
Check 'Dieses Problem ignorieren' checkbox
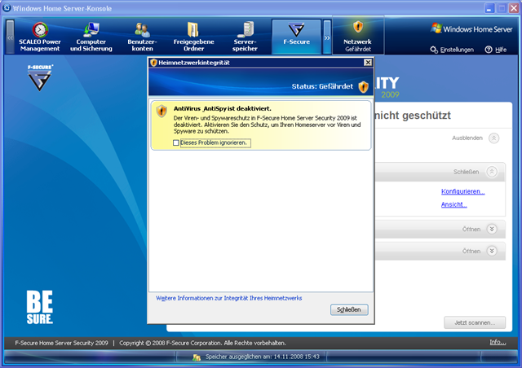click(176, 142)
